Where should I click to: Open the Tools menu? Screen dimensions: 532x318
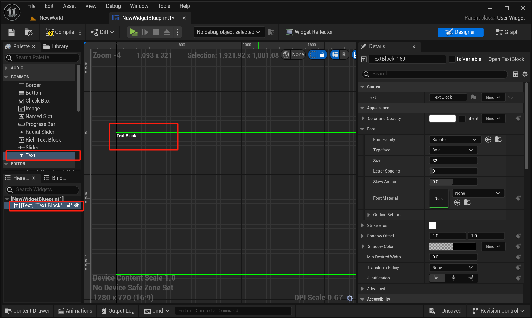[164, 6]
